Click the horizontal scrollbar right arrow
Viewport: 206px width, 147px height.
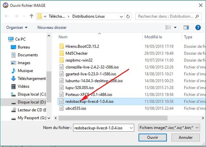tap(203, 118)
